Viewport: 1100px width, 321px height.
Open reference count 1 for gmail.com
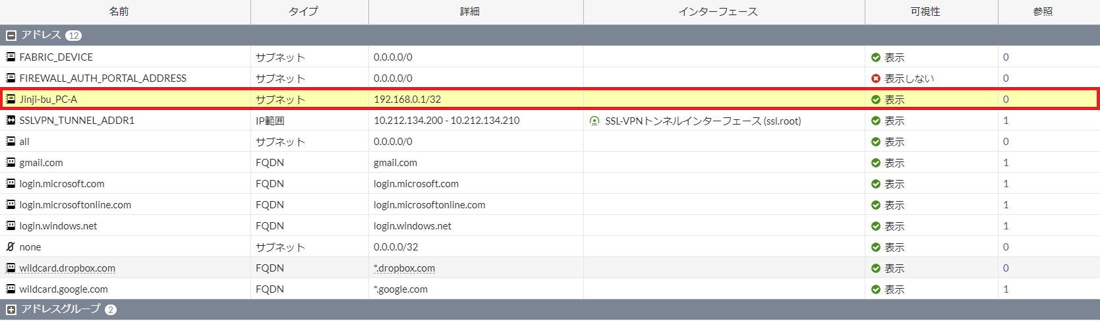pyautogui.click(x=1006, y=163)
